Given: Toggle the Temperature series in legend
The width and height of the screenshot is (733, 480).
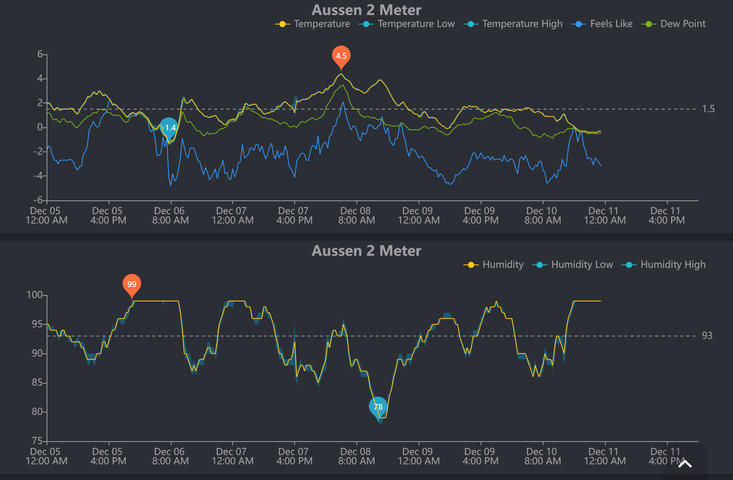Looking at the screenshot, I should pyautogui.click(x=313, y=24).
